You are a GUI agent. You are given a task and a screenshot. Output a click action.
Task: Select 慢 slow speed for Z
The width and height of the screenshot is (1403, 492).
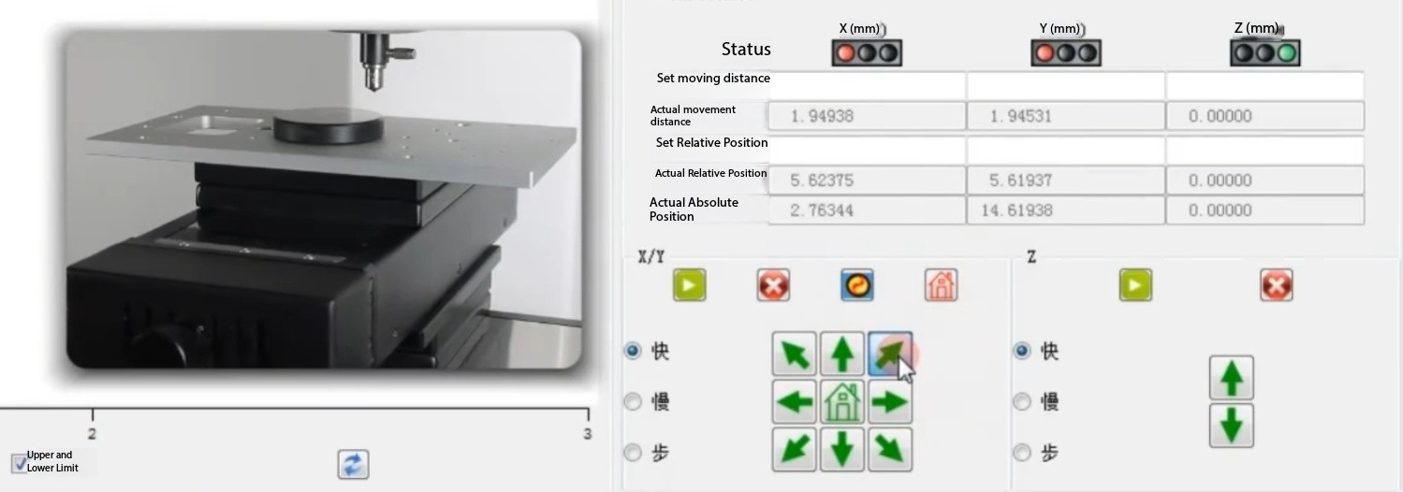[1022, 401]
